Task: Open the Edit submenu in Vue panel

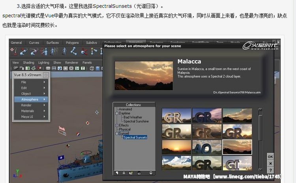Action: pyautogui.click(x=31, y=88)
